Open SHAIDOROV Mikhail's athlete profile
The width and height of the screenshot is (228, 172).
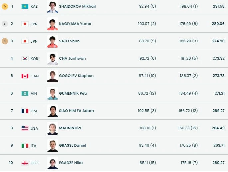(x=77, y=6)
